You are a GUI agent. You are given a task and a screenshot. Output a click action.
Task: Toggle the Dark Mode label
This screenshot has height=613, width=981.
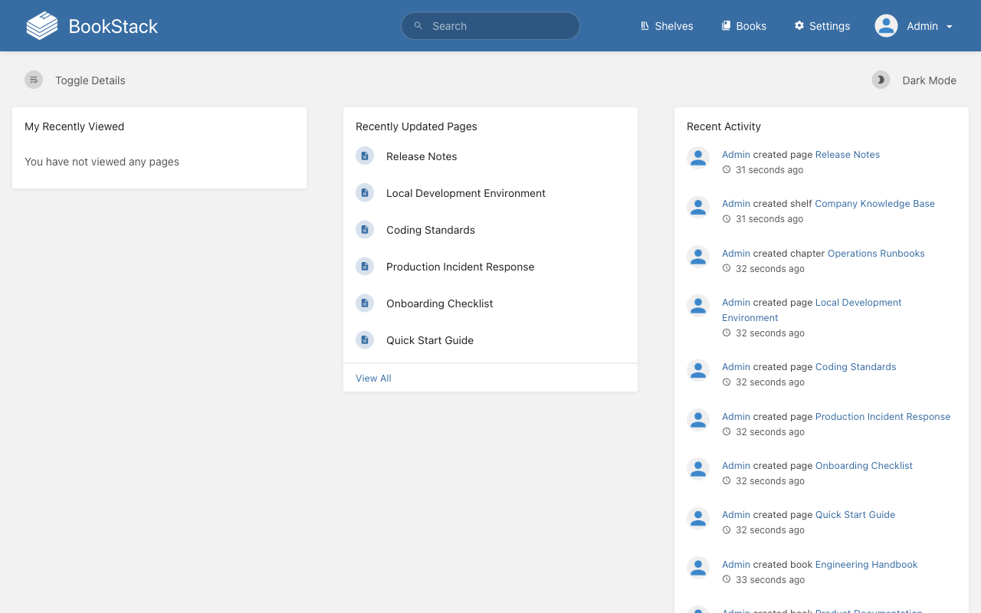pyautogui.click(x=929, y=80)
